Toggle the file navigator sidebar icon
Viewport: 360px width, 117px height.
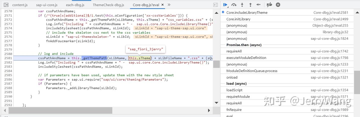6,5
